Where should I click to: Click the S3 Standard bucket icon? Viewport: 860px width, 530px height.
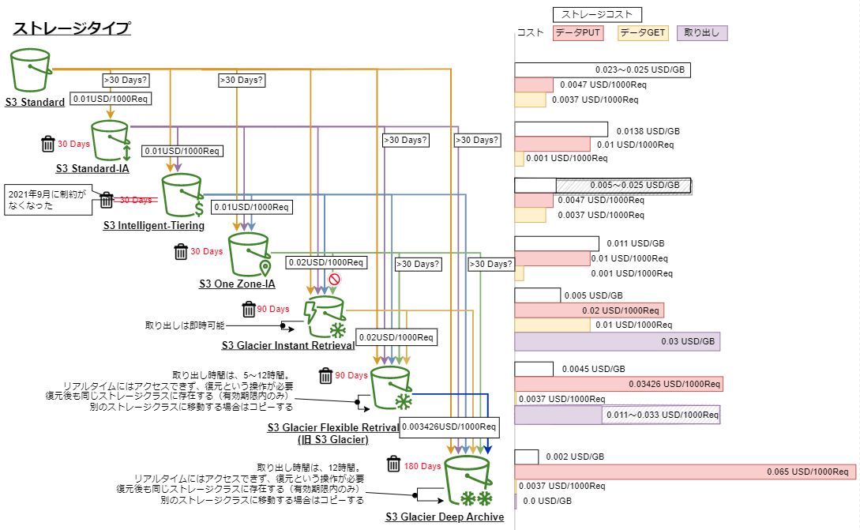click(x=31, y=70)
